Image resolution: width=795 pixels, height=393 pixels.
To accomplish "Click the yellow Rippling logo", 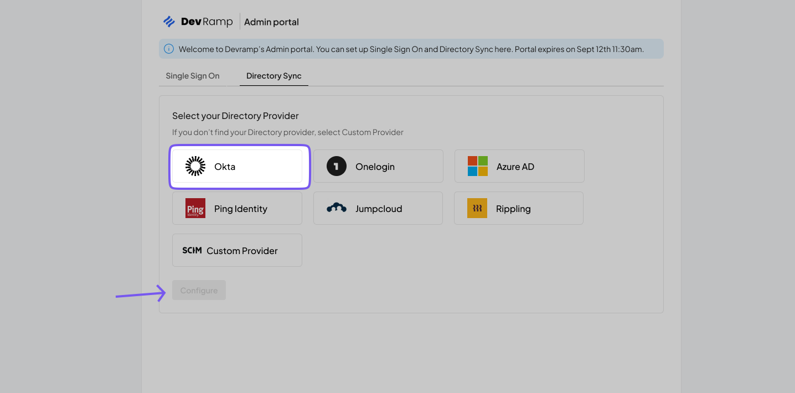I will [477, 208].
